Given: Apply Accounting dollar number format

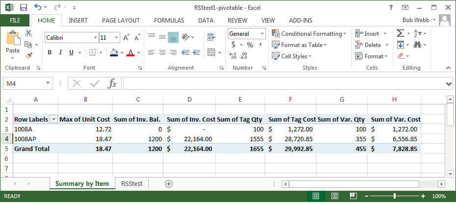Looking at the screenshot, I should click(233, 45).
